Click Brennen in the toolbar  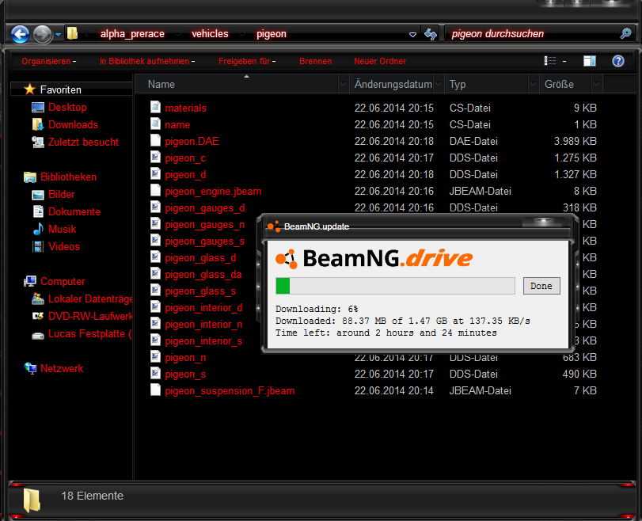point(315,61)
